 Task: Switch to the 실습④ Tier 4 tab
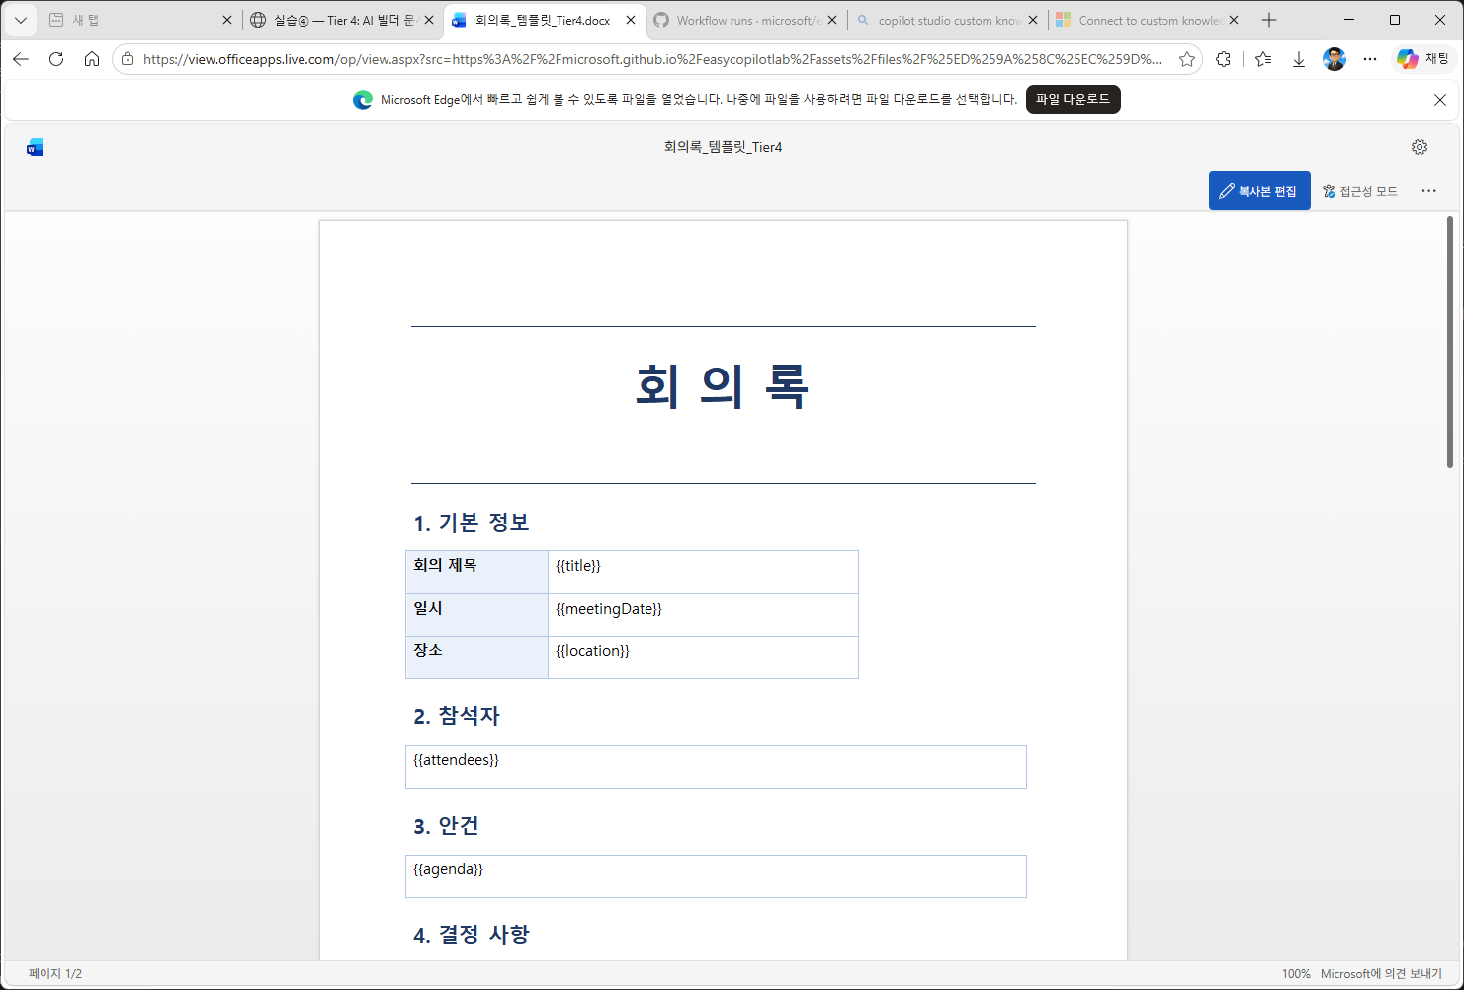point(341,20)
